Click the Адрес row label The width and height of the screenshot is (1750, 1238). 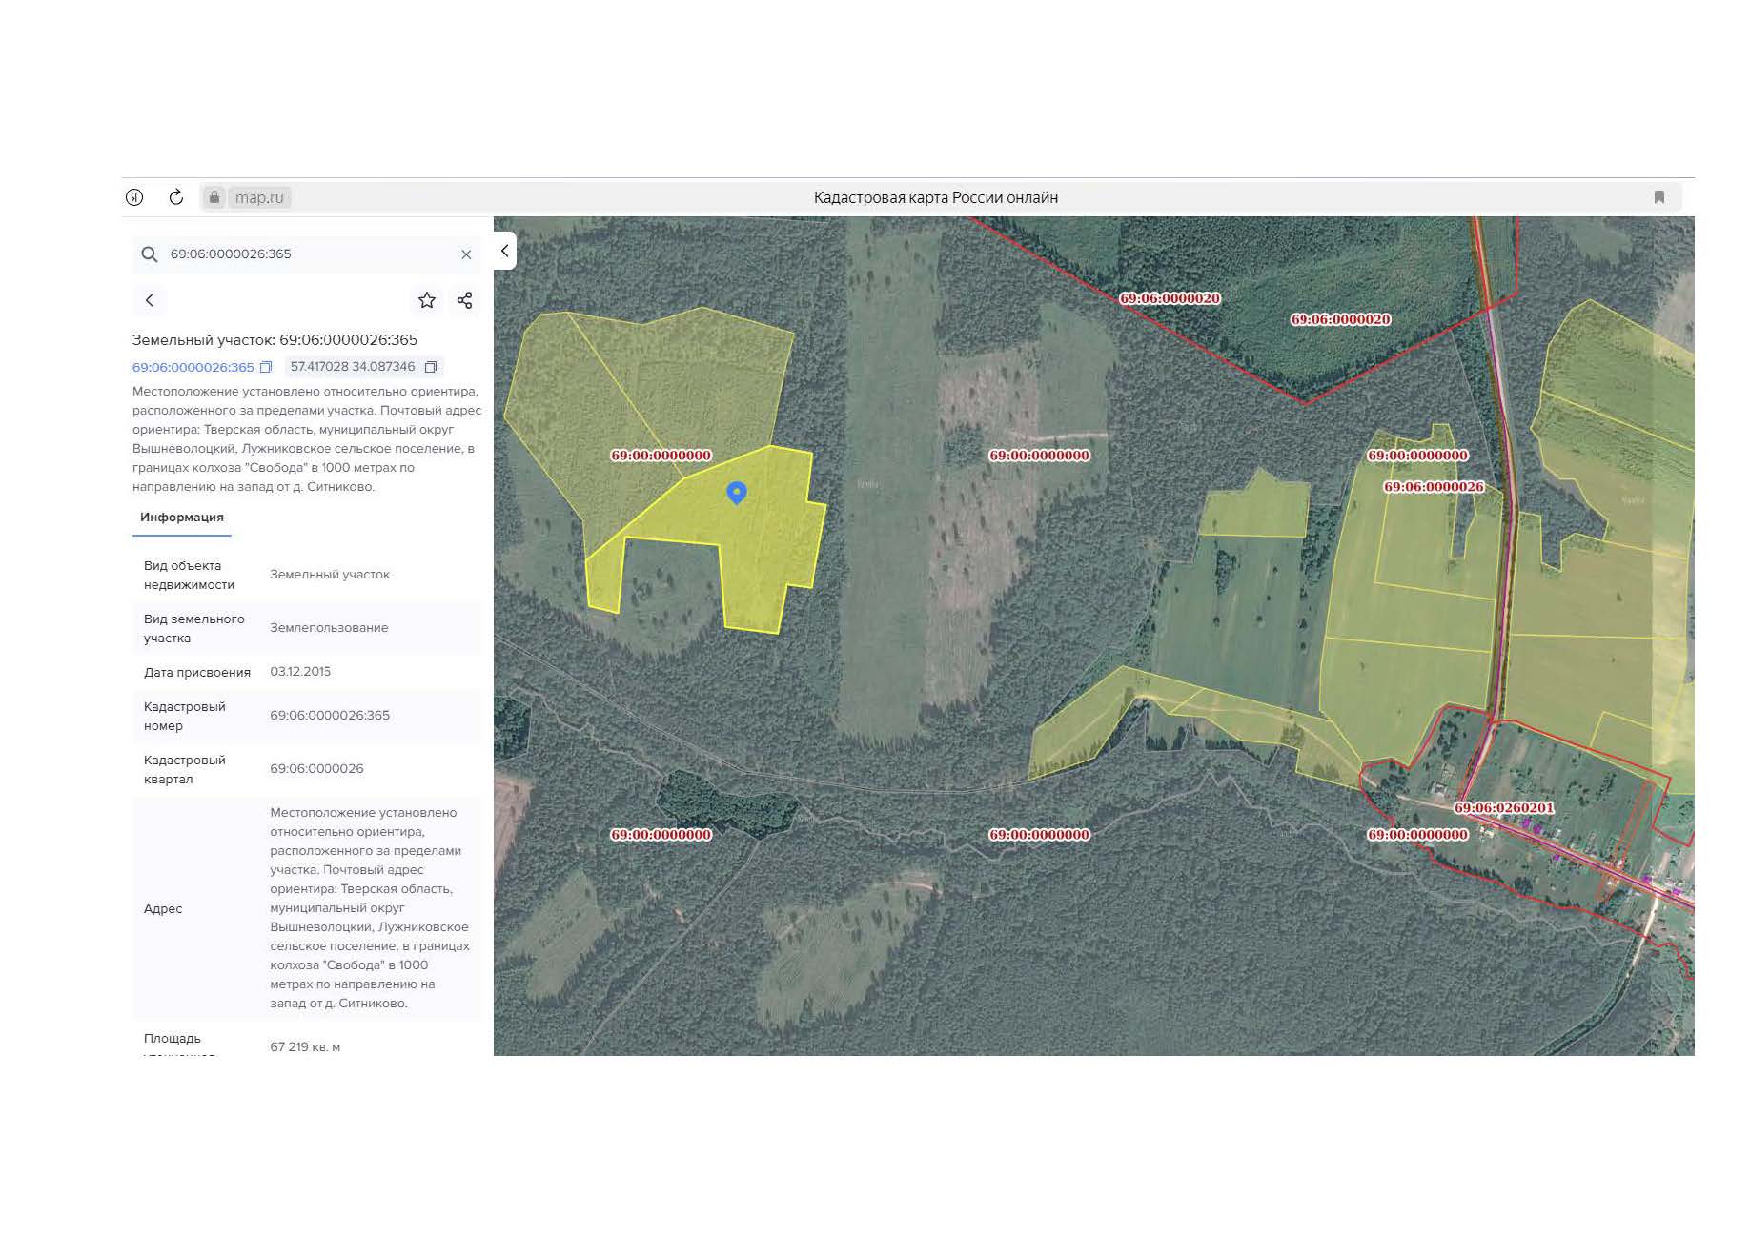163,909
